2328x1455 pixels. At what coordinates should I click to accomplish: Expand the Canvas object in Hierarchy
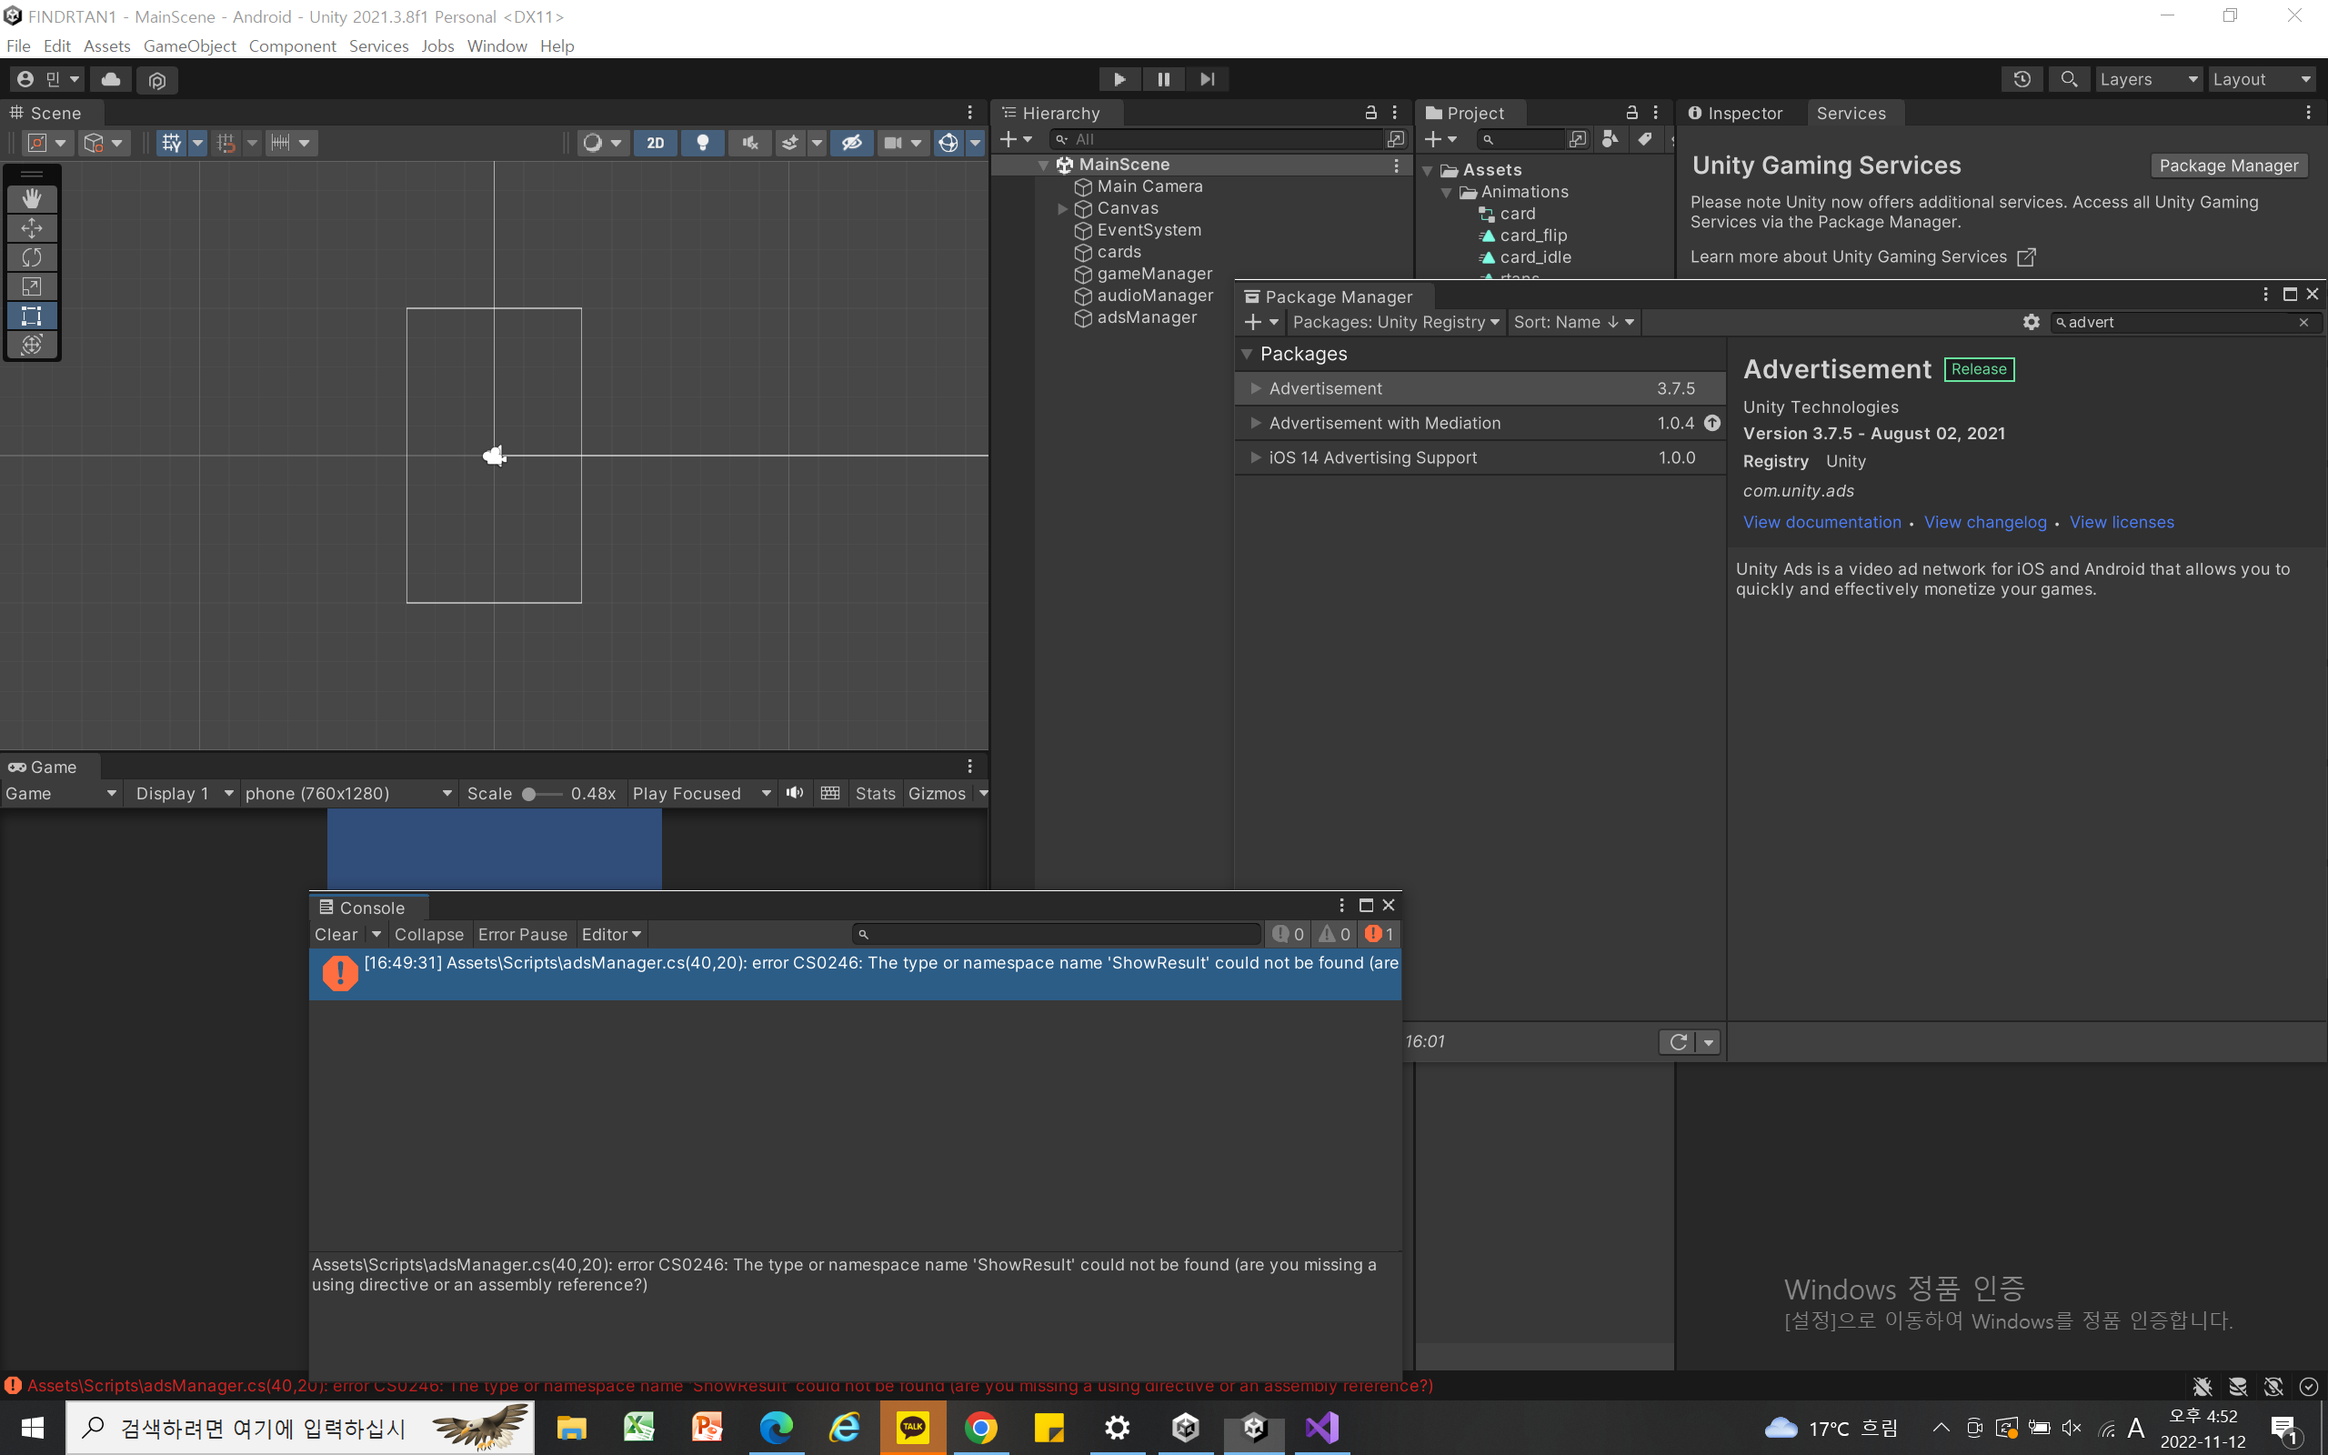pyautogui.click(x=1062, y=209)
